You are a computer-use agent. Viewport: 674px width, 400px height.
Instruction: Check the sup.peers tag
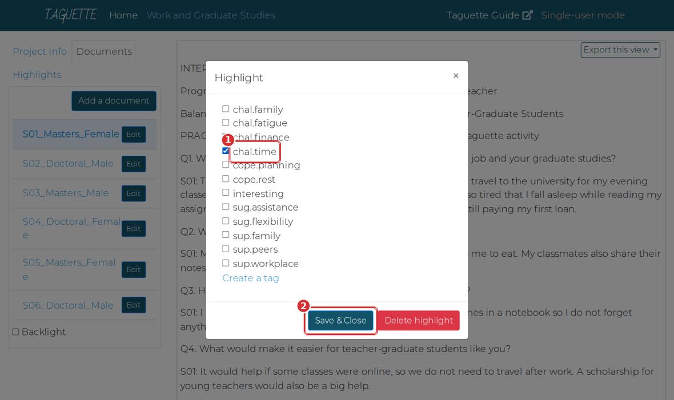coord(226,249)
